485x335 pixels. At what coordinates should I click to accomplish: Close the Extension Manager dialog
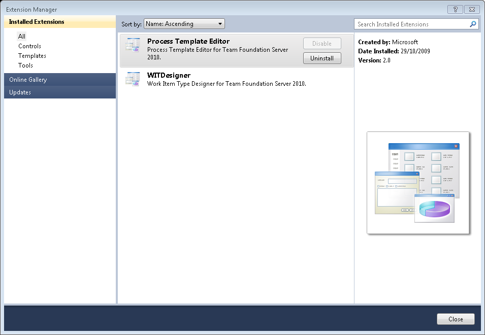tap(456, 319)
